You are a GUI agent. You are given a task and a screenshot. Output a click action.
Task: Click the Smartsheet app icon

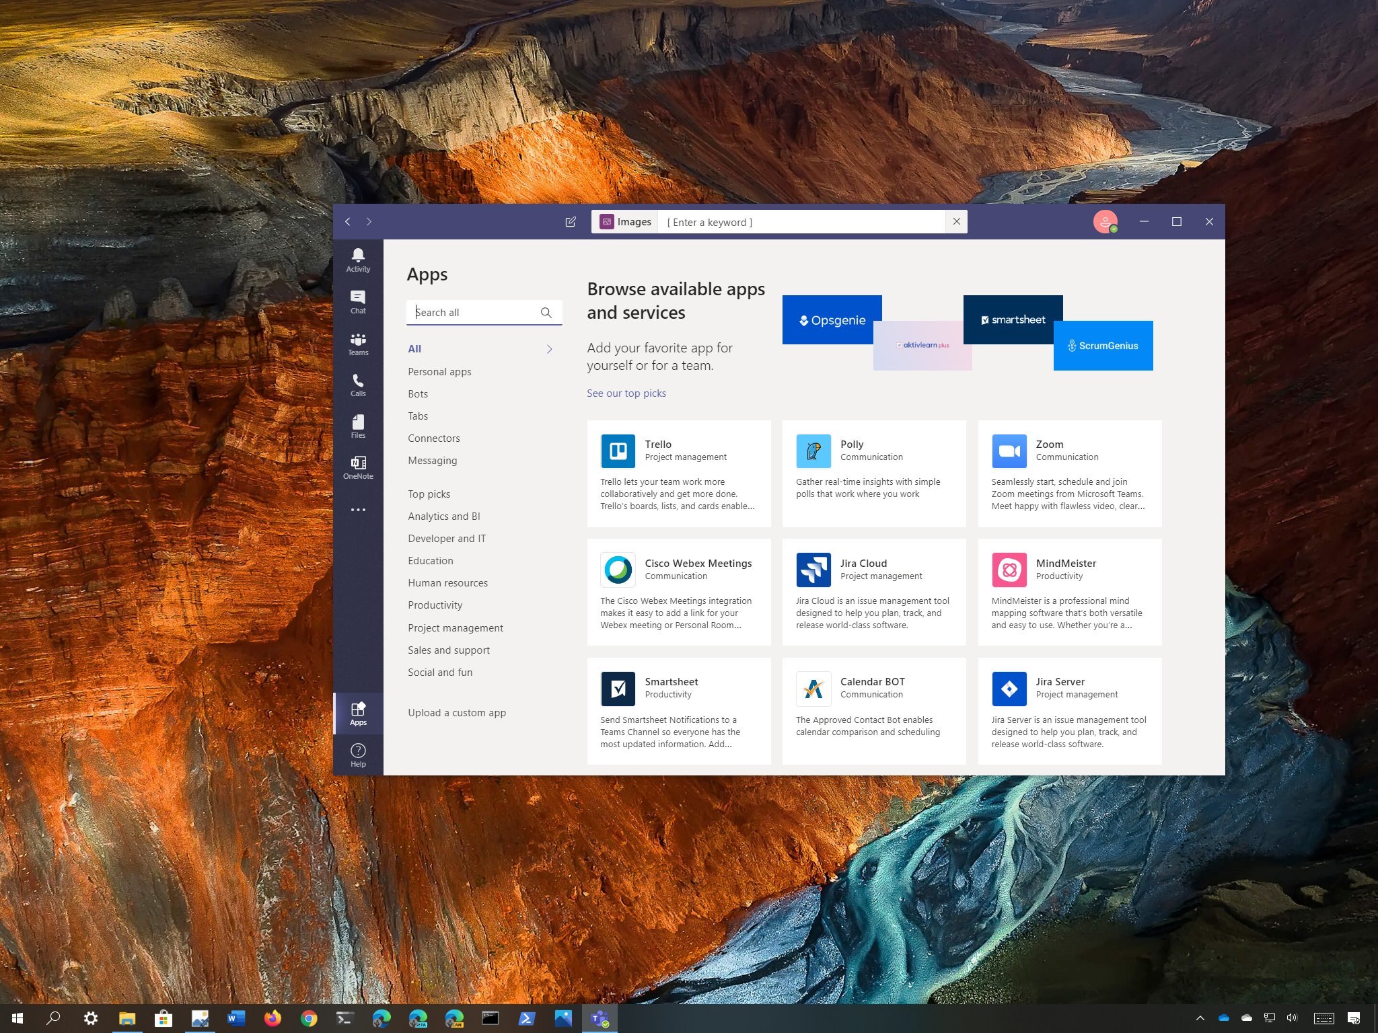click(618, 689)
